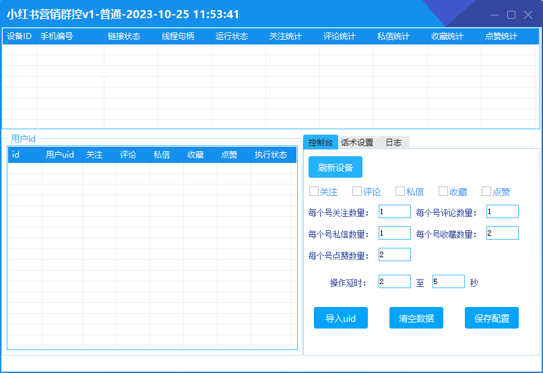Image resolution: width=543 pixels, height=373 pixels.
Task: Select the 控制台 tab
Action: pyautogui.click(x=320, y=143)
